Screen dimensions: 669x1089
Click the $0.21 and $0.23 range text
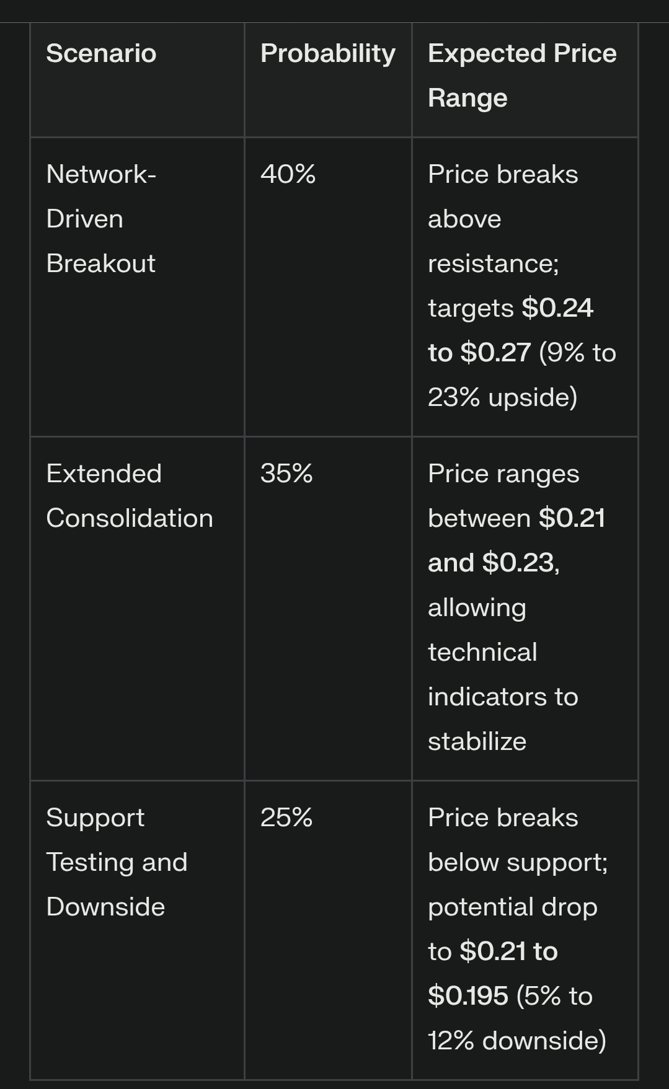point(516,540)
